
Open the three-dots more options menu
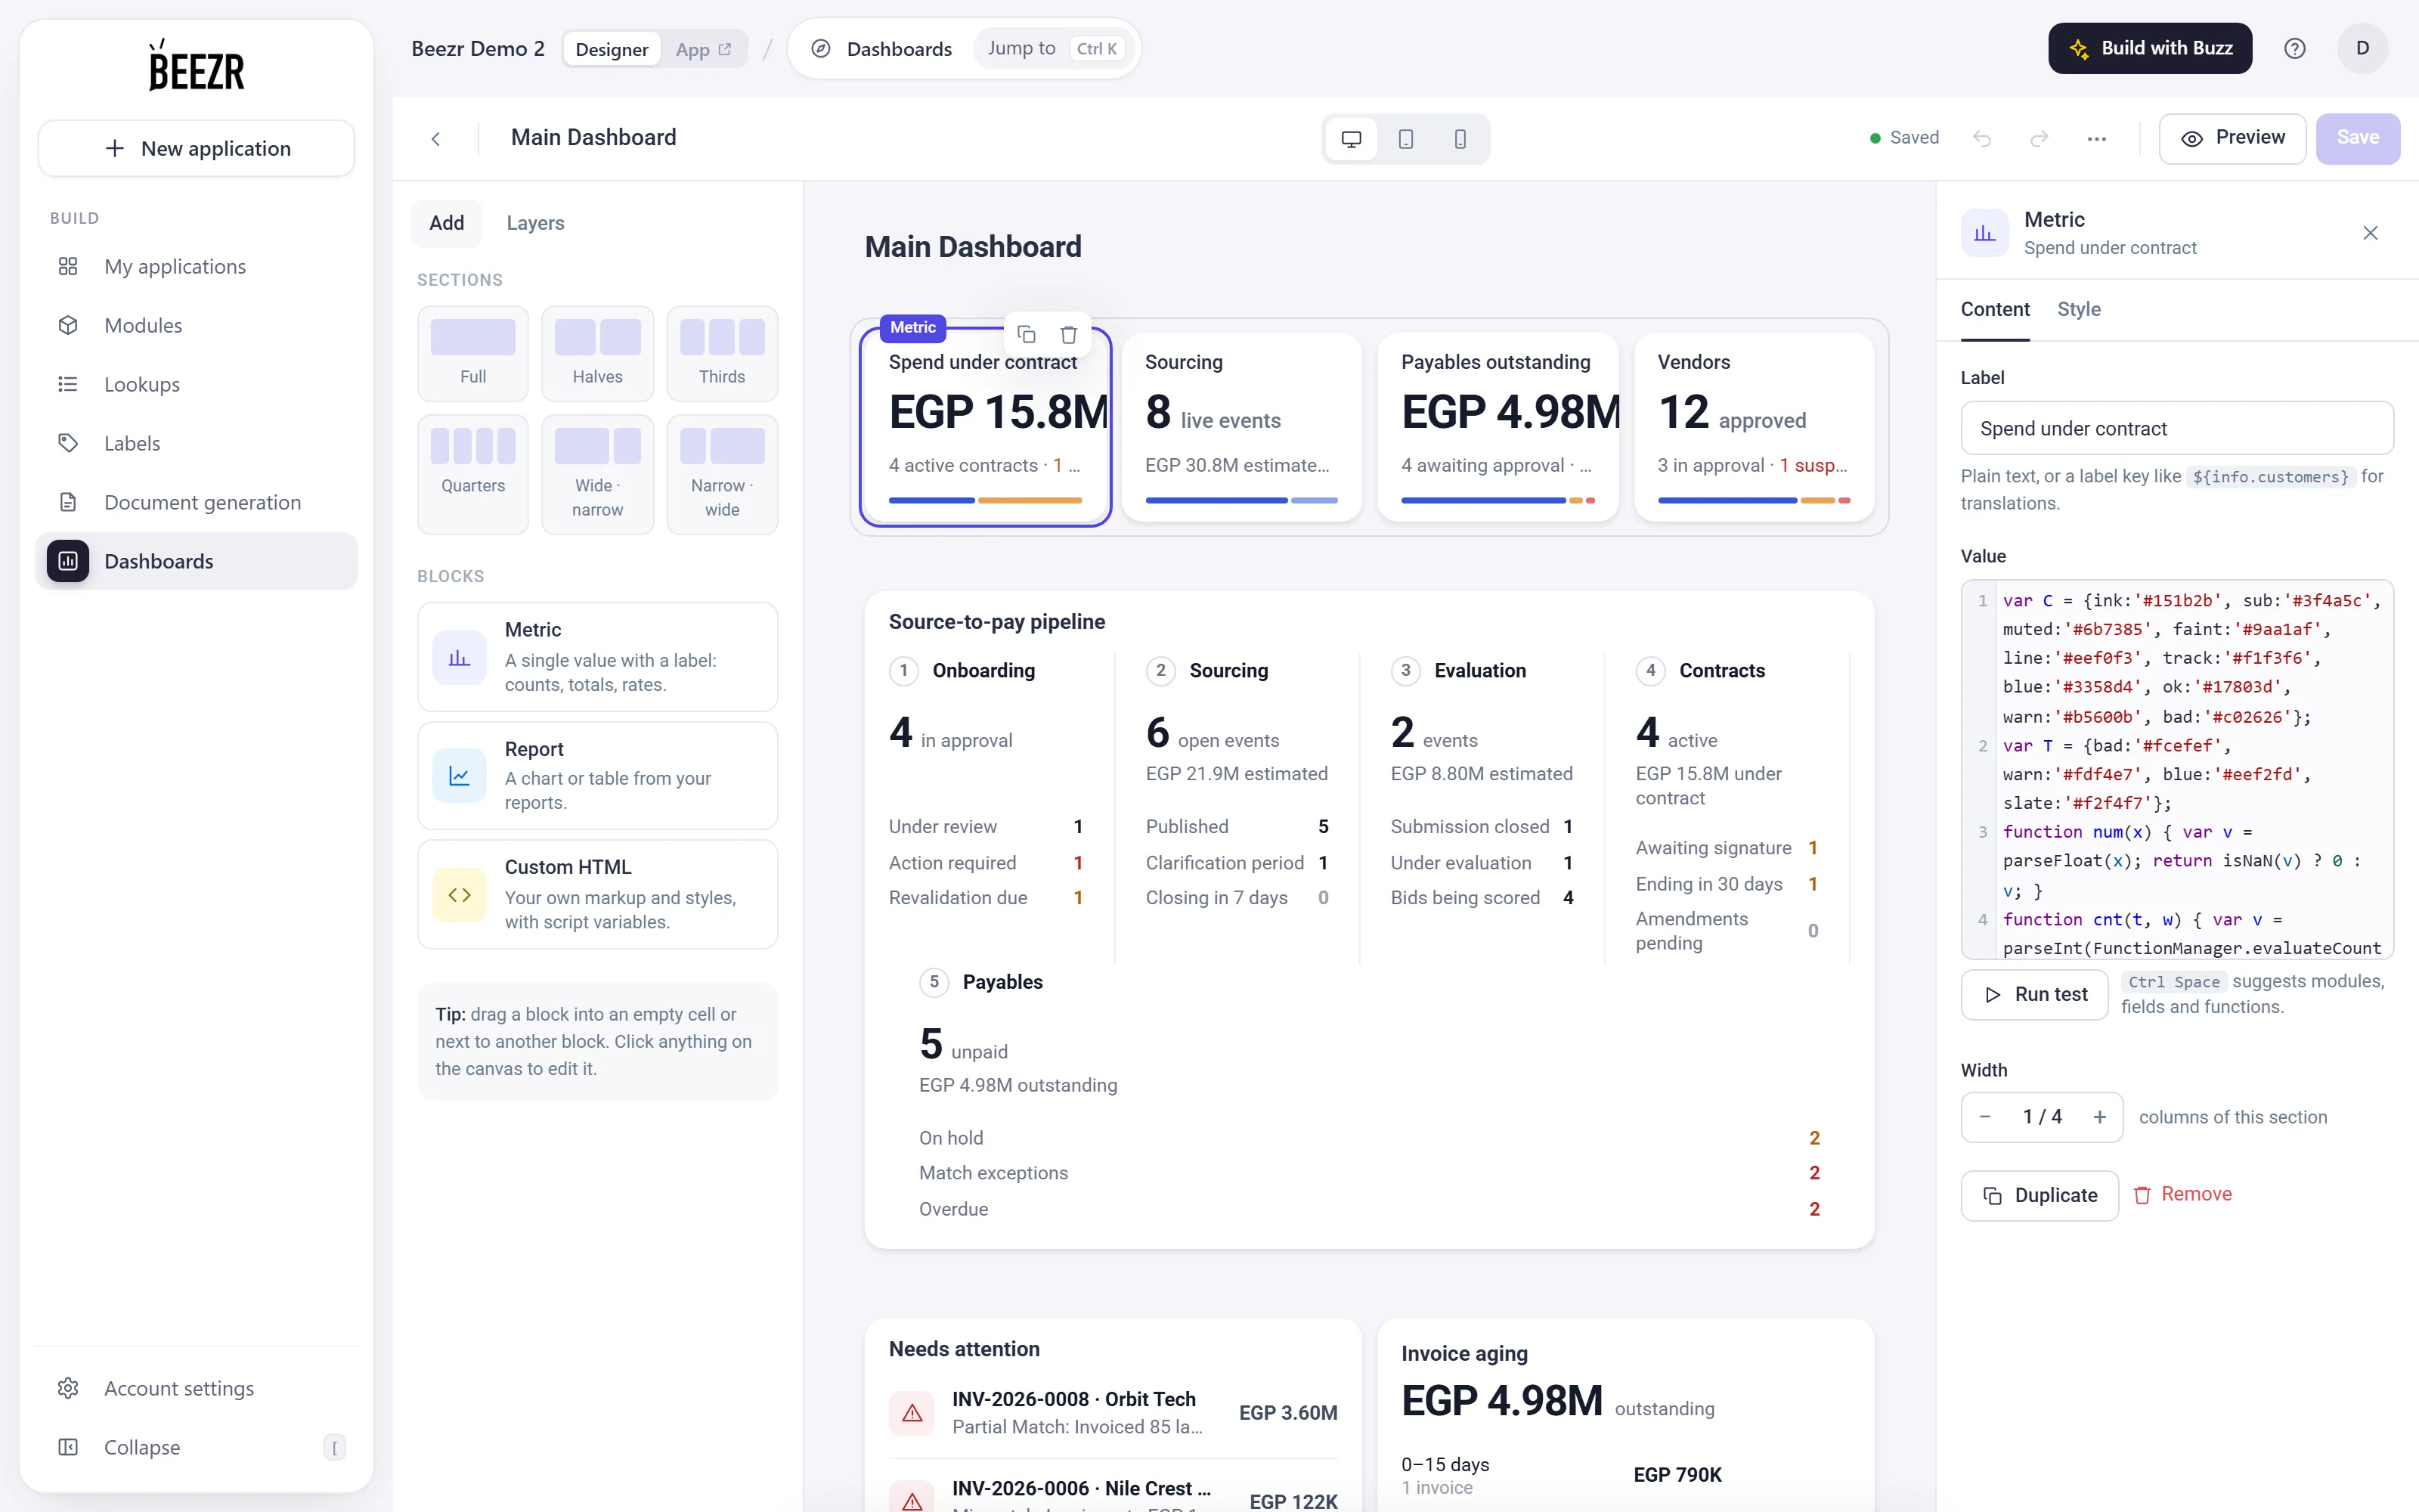[x=2096, y=138]
